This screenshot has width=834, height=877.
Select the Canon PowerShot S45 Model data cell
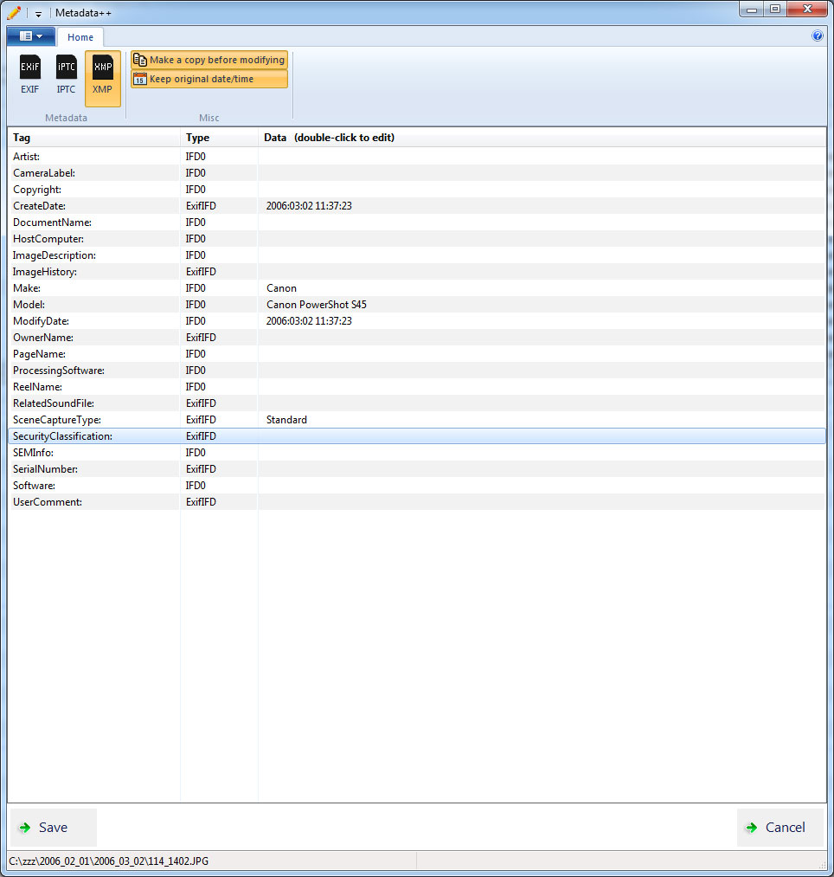point(317,305)
